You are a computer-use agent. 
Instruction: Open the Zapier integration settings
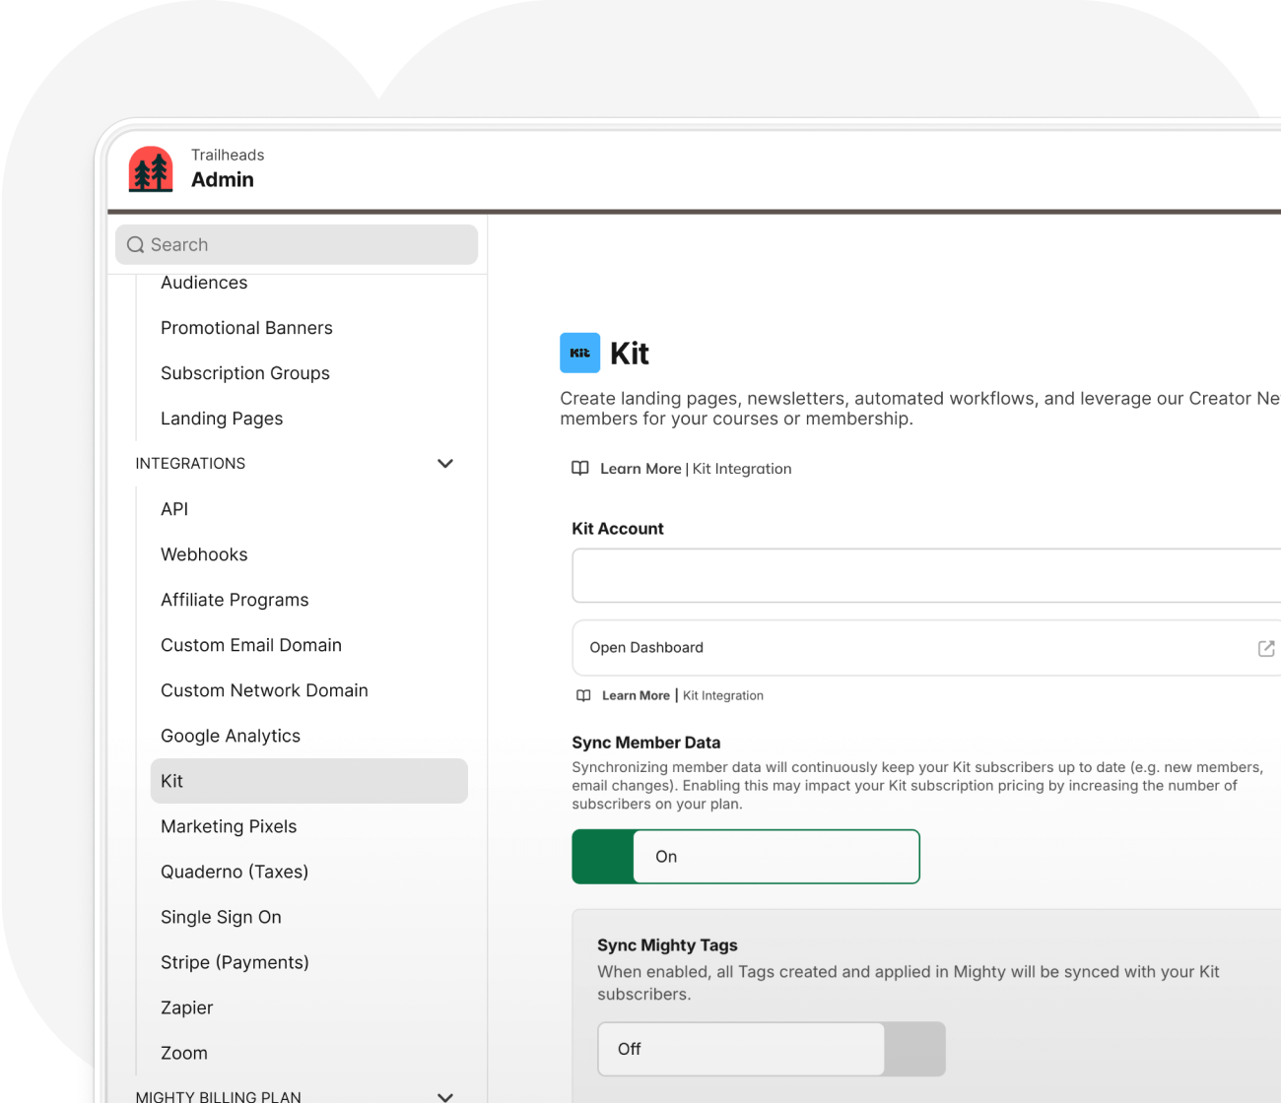pyautogui.click(x=186, y=1007)
